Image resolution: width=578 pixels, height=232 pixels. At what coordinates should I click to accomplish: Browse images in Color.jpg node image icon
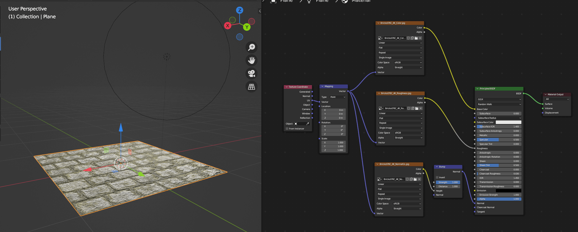(380, 38)
